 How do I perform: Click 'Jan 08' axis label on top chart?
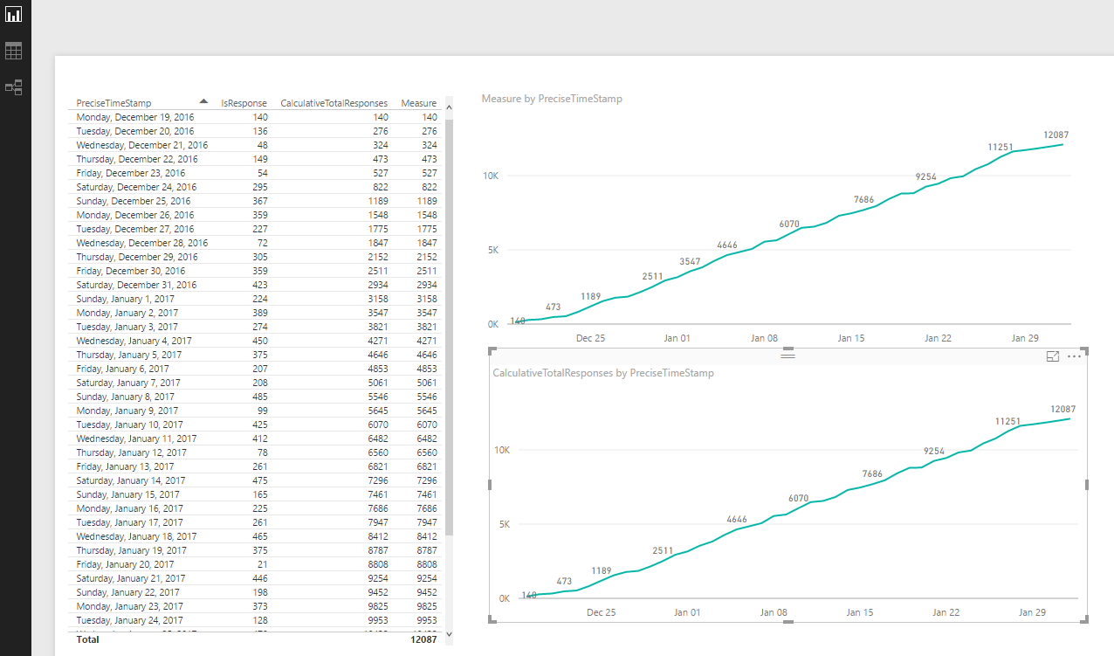[x=764, y=338]
